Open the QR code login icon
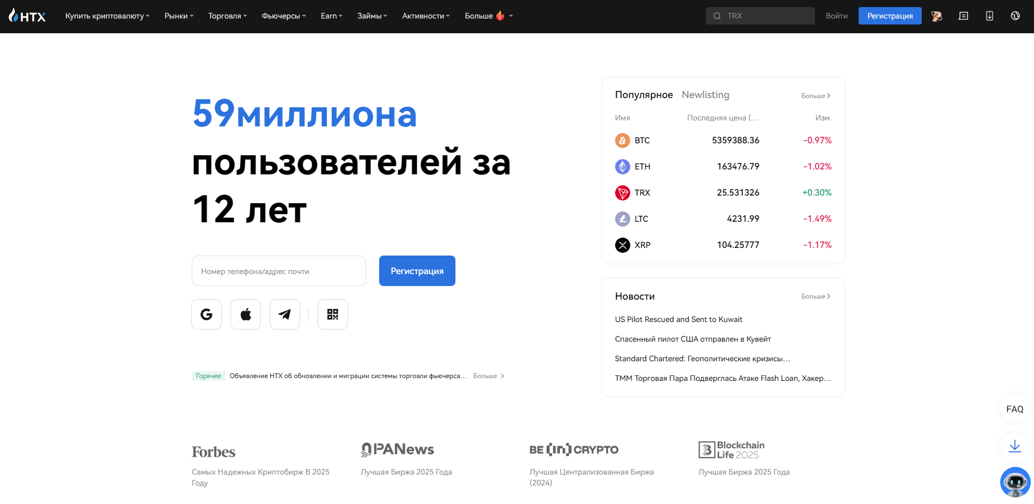 [333, 314]
